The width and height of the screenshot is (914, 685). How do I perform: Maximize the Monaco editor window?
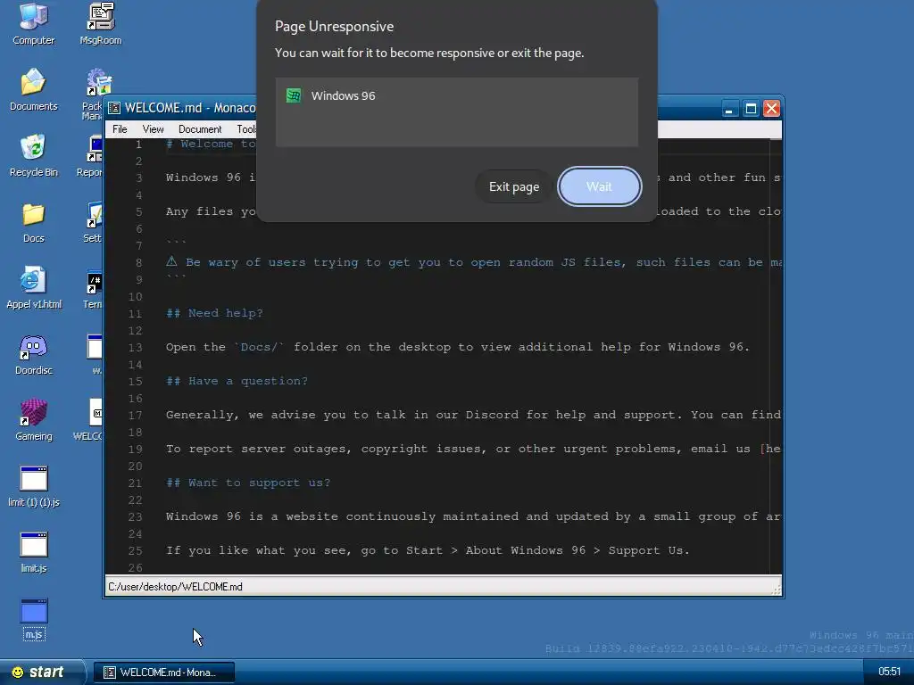point(751,108)
